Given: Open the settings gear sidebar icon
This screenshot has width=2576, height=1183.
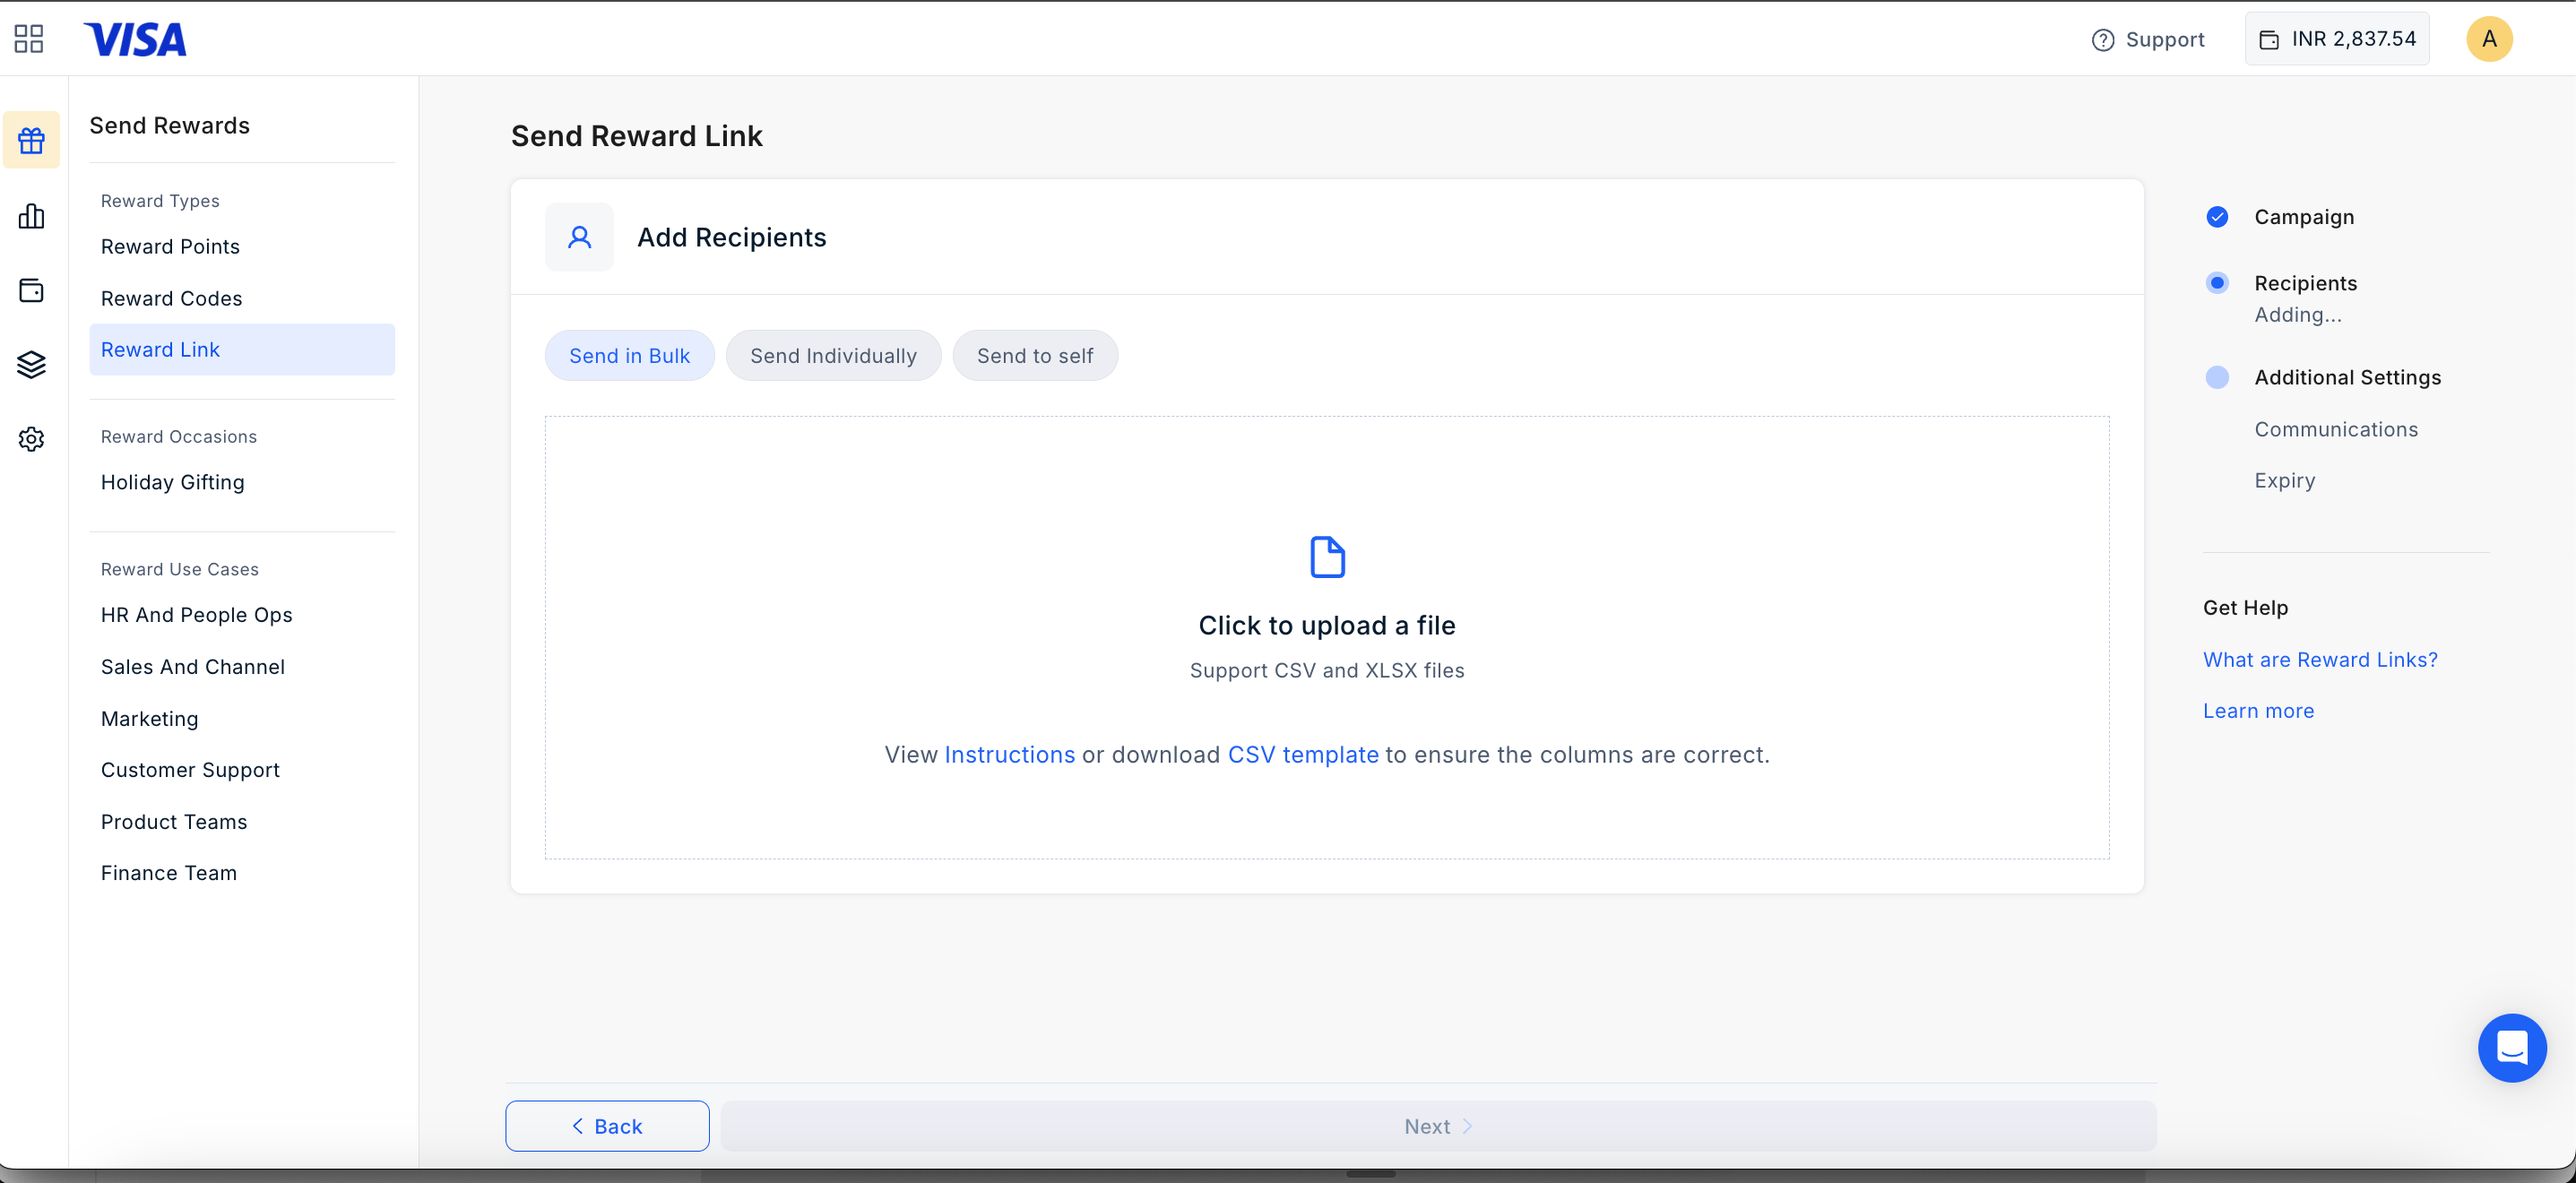Looking at the screenshot, I should 31,439.
